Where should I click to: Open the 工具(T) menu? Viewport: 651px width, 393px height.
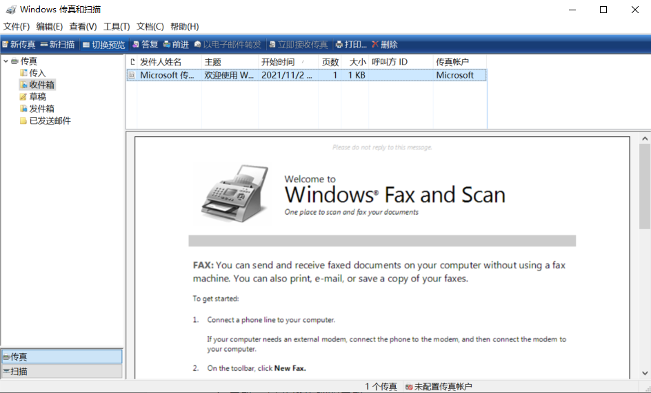click(117, 27)
